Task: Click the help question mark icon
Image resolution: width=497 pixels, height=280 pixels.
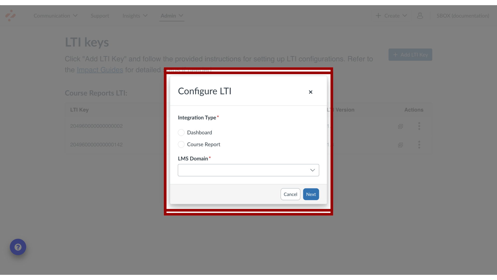Action: (x=18, y=247)
